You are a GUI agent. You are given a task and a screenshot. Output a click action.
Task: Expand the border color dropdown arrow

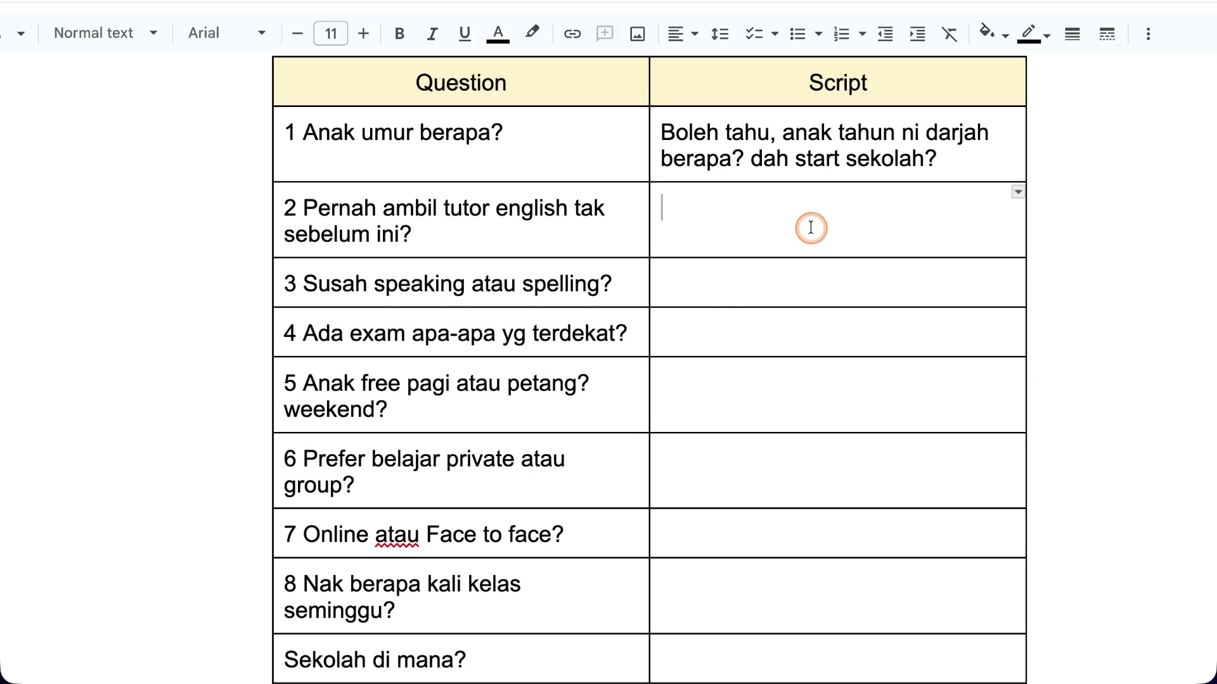point(1047,35)
